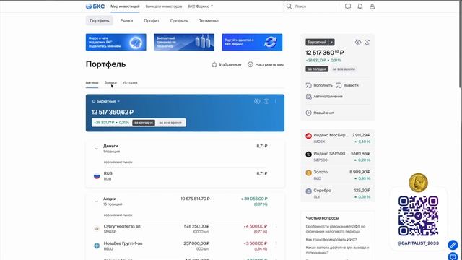
Task: Click the plus icon for Новый счет
Action: 308,113
